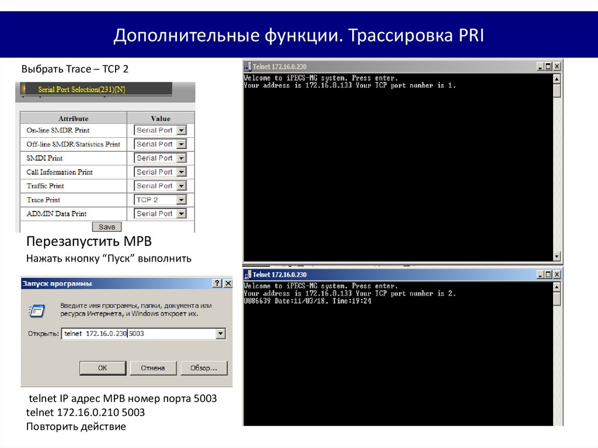Click the Открыть telnet command input field

click(x=139, y=334)
